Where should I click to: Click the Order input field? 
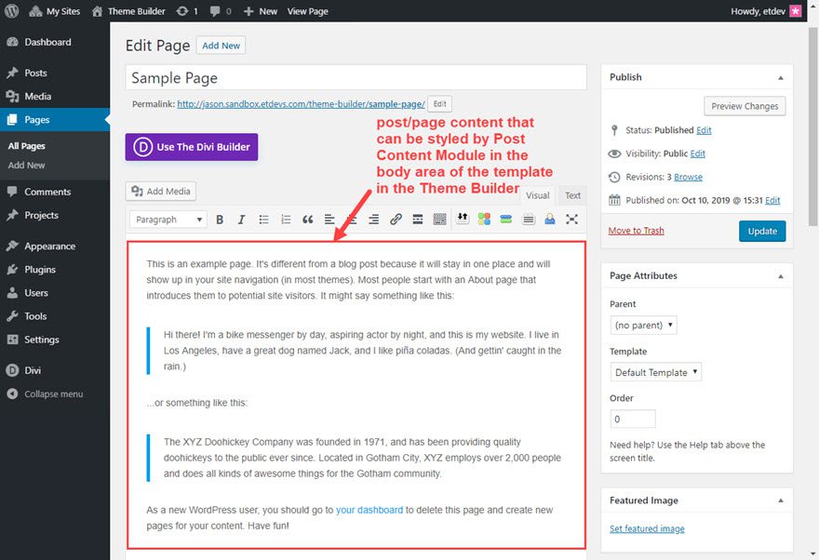[632, 419]
